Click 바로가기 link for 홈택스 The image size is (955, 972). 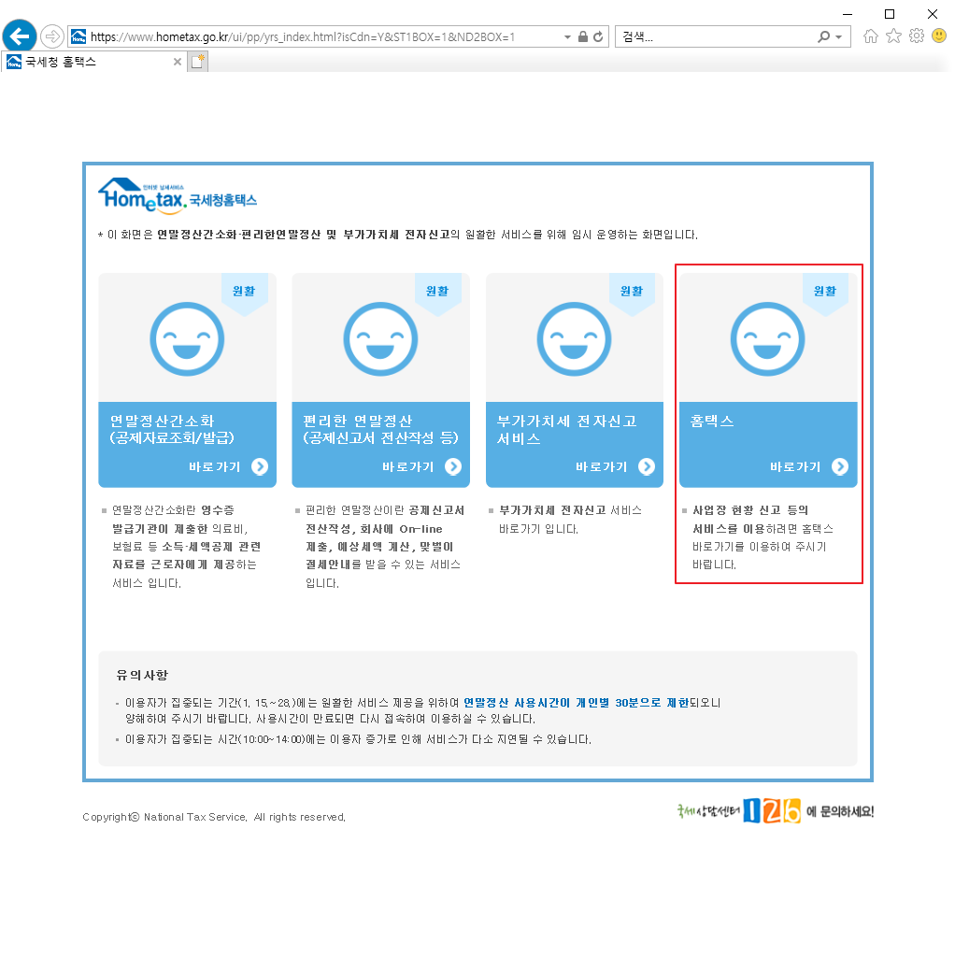795,466
